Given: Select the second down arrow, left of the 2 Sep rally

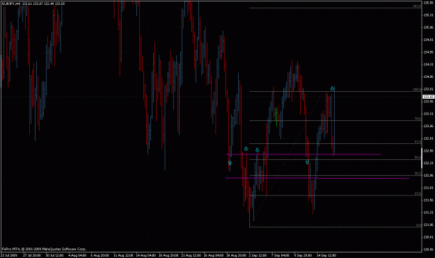Looking at the screenshot, I should click(258, 150).
